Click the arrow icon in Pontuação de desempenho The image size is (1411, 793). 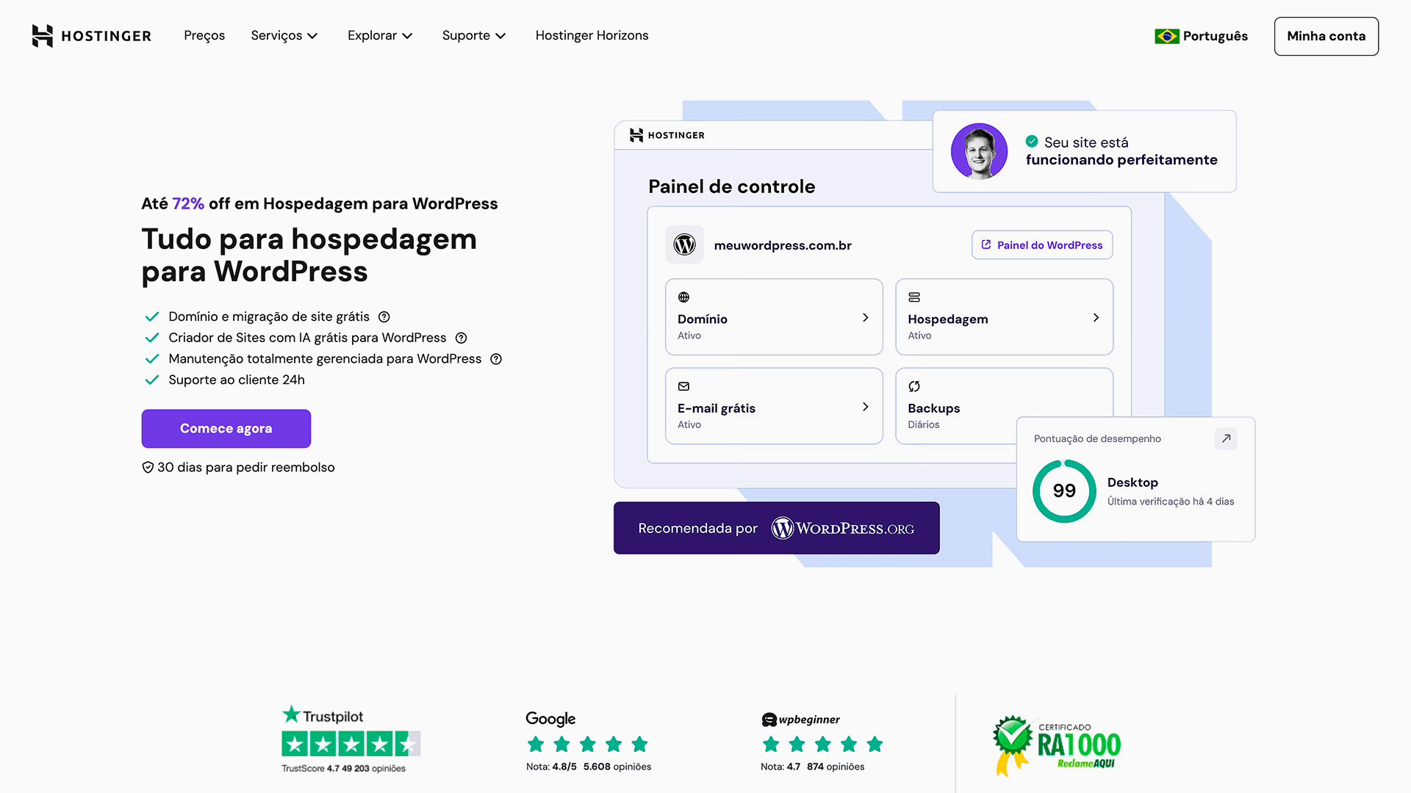tap(1226, 438)
